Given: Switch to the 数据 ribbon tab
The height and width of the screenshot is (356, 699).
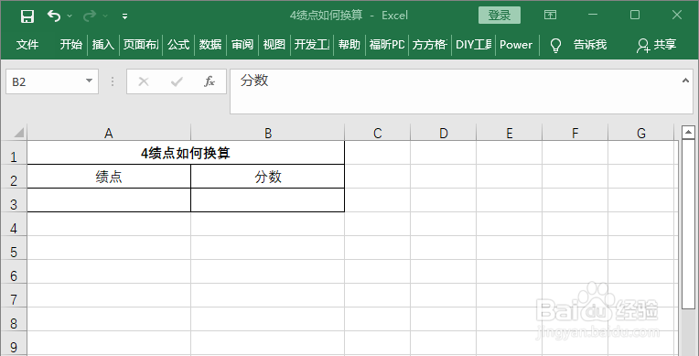Looking at the screenshot, I should click(210, 45).
